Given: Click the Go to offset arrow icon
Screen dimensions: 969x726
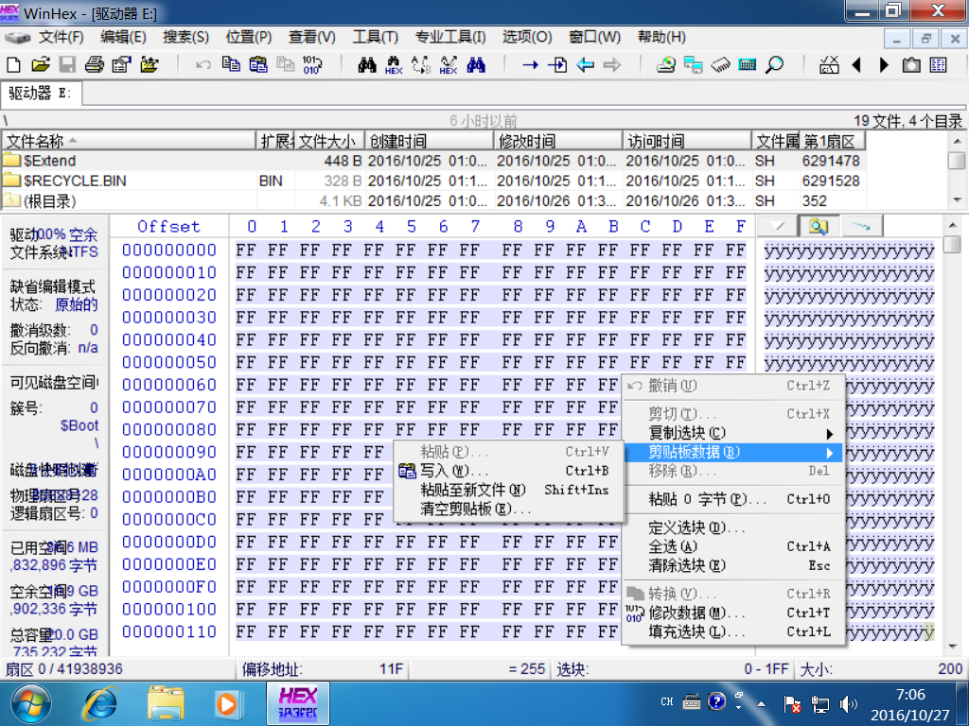Looking at the screenshot, I should point(530,64).
